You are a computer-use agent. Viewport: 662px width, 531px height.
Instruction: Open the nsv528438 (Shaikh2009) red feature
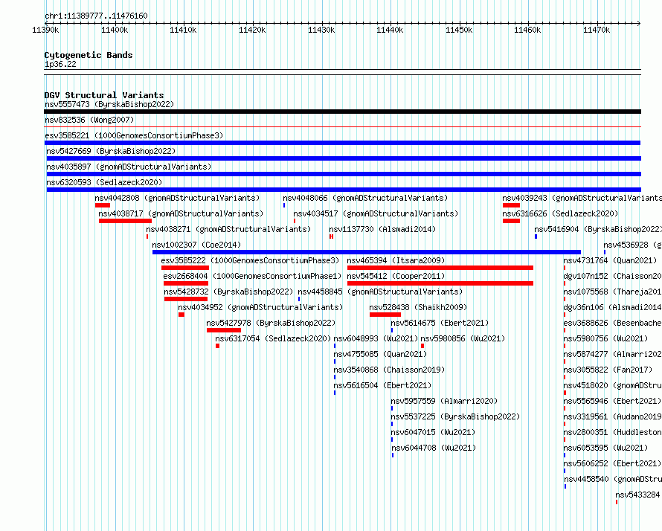pos(385,315)
